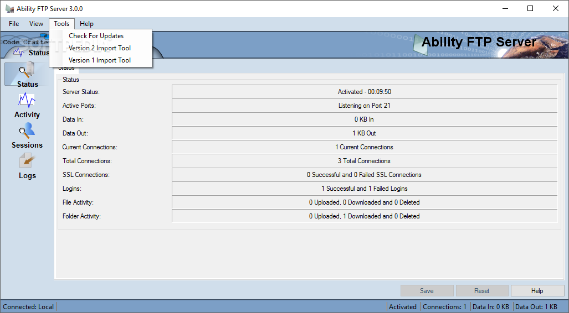Viewport: 569px width, 313px height.
Task: Open the File menu
Action: [x=14, y=24]
